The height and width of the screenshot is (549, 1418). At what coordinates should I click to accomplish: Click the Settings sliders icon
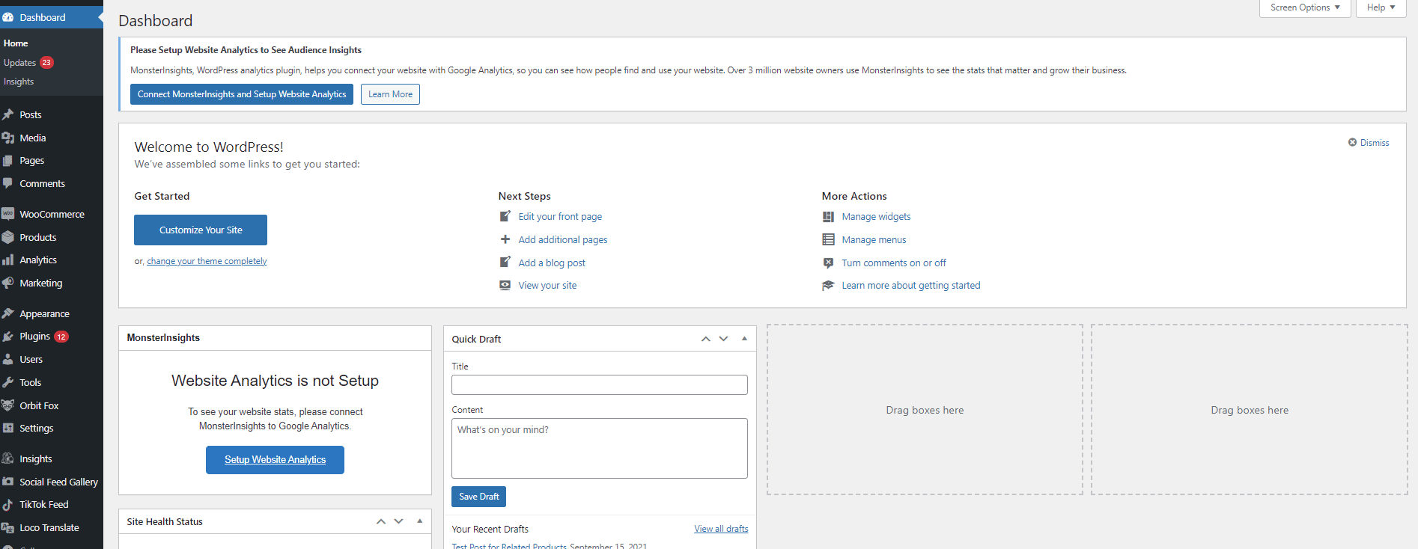pos(8,429)
